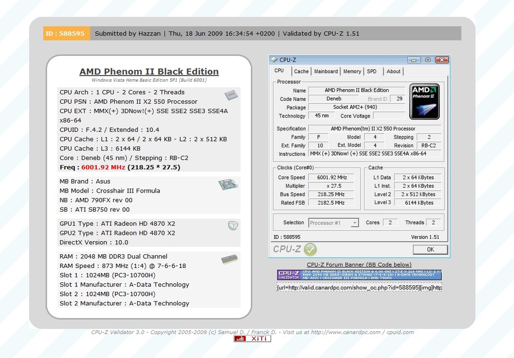Viewport: 514px width, 358px height.
Task: Click the AMD Phenom II logo in CPU-Z
Action: 425,101
